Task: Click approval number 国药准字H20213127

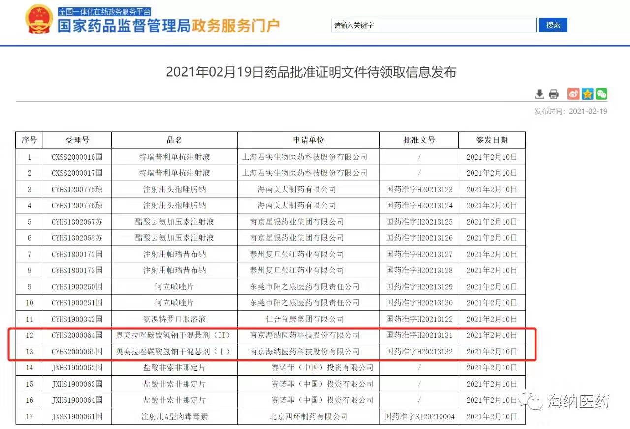Action: tap(419, 255)
